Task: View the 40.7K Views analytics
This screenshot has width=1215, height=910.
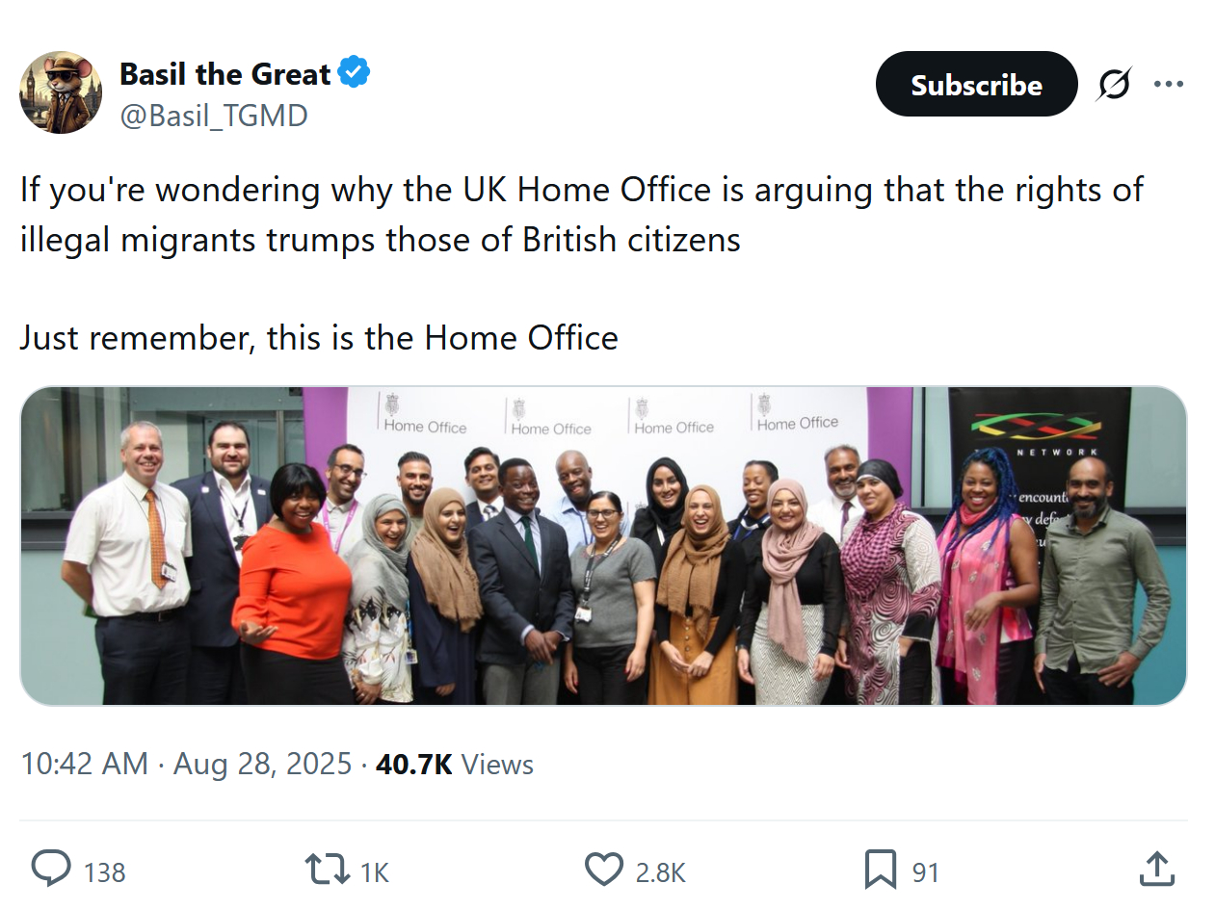Action: [454, 765]
